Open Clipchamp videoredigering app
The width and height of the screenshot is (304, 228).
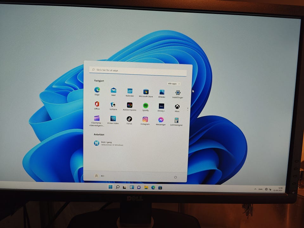pyautogui.click(x=97, y=121)
